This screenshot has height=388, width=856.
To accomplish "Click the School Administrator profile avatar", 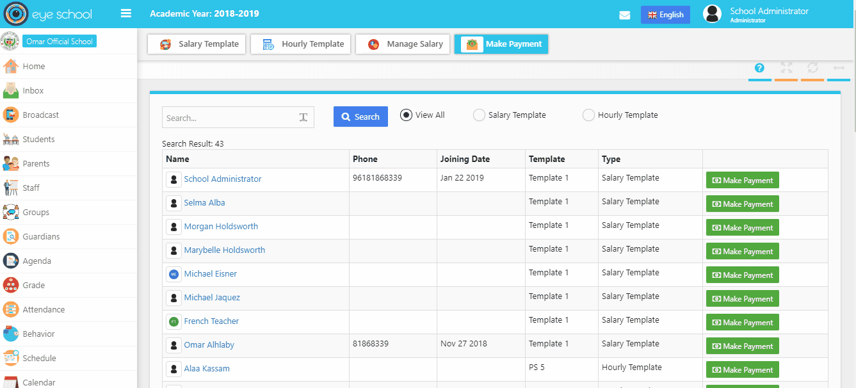I will pos(712,14).
